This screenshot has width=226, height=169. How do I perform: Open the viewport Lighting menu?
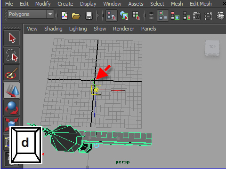click(78, 29)
